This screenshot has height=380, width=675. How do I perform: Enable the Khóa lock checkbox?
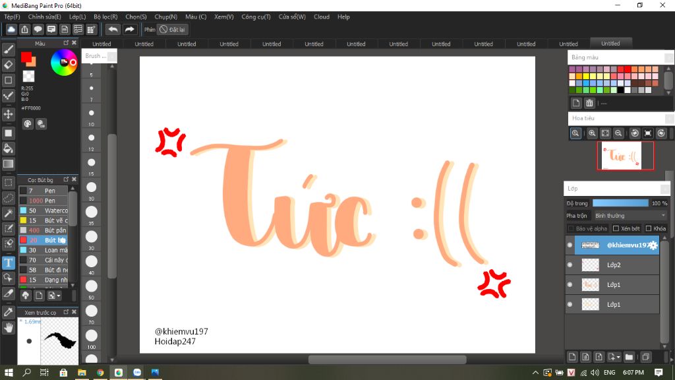pyautogui.click(x=649, y=228)
